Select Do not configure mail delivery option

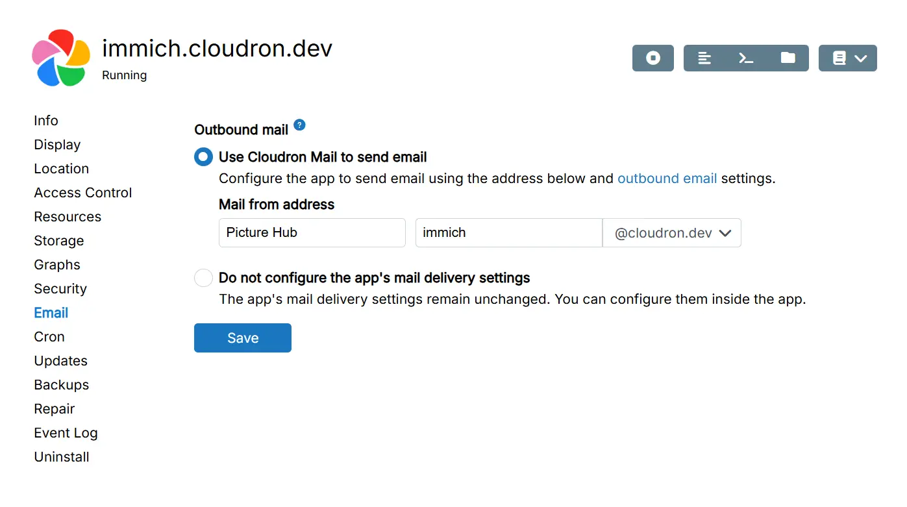pyautogui.click(x=203, y=278)
